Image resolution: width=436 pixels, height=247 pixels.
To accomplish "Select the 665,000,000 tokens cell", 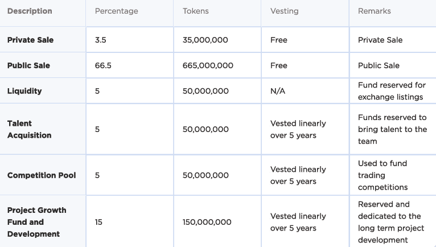I will pyautogui.click(x=208, y=65).
